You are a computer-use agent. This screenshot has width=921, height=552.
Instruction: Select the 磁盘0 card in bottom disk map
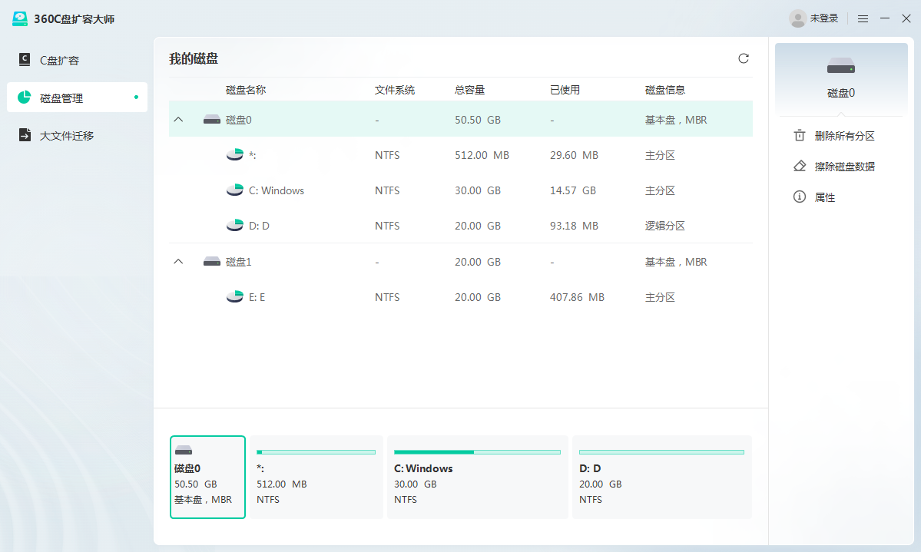coord(207,477)
